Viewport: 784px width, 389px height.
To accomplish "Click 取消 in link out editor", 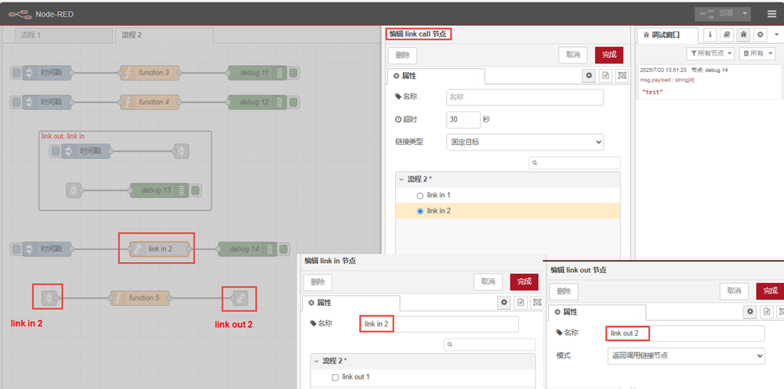I will pyautogui.click(x=734, y=291).
